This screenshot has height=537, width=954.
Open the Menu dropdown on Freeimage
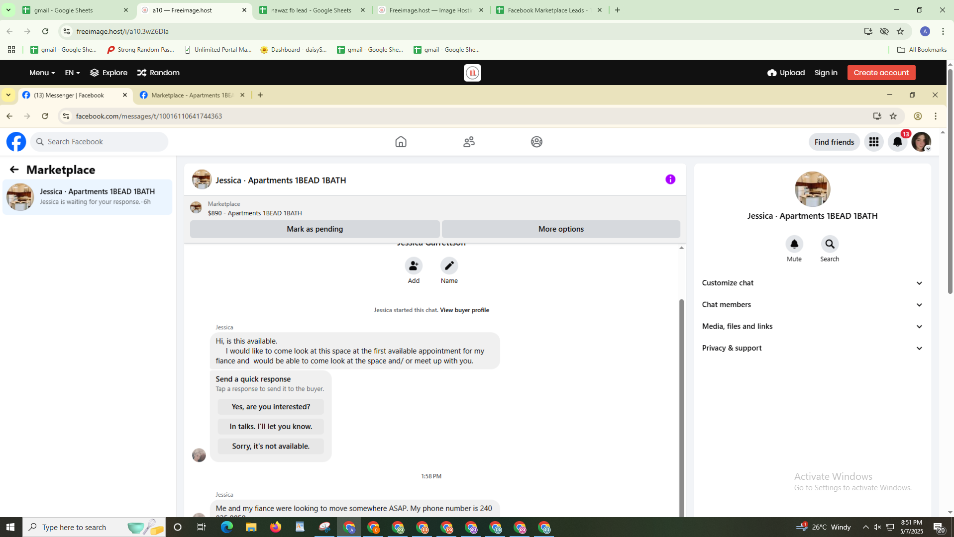(42, 73)
